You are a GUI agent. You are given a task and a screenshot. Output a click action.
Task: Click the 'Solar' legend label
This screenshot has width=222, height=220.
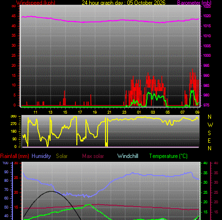tap(62, 156)
